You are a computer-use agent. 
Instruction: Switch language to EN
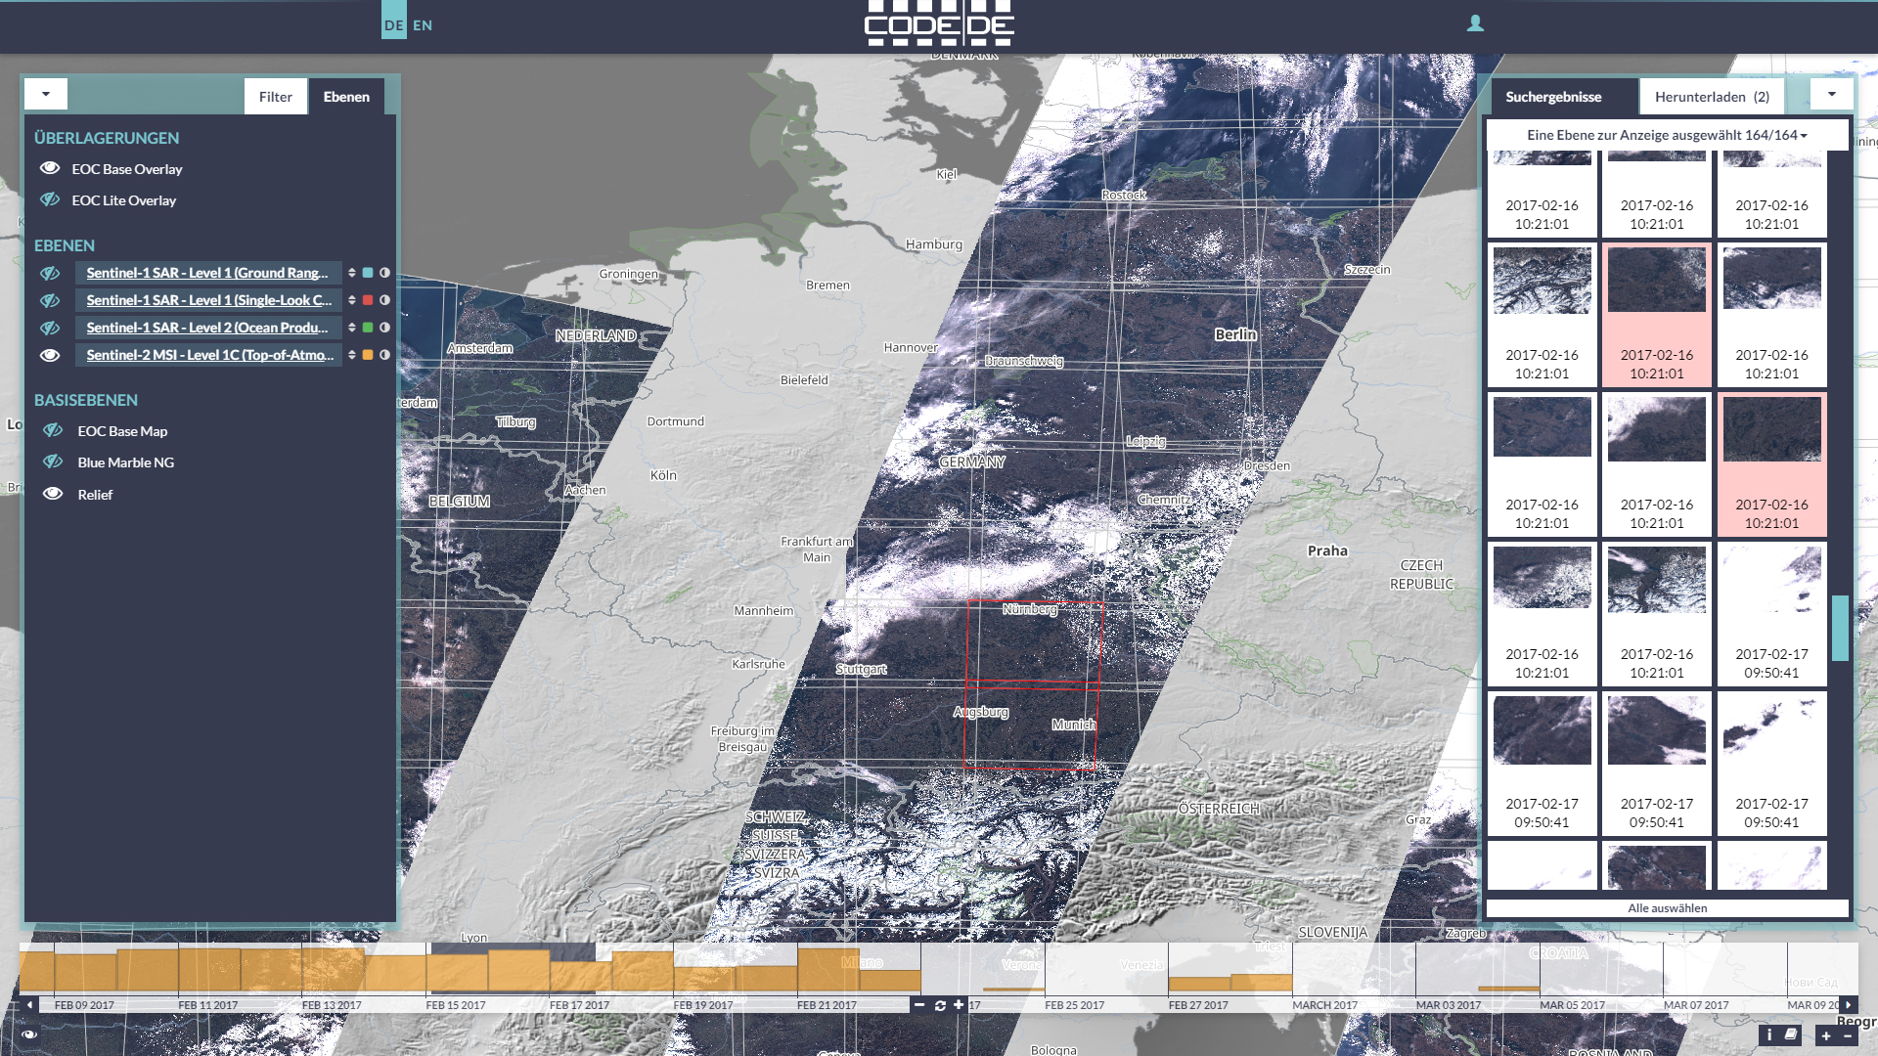(x=423, y=25)
